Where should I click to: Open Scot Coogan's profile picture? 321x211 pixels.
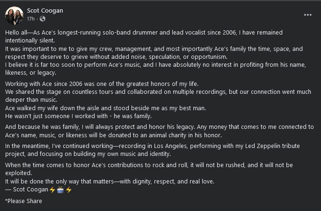[14, 15]
